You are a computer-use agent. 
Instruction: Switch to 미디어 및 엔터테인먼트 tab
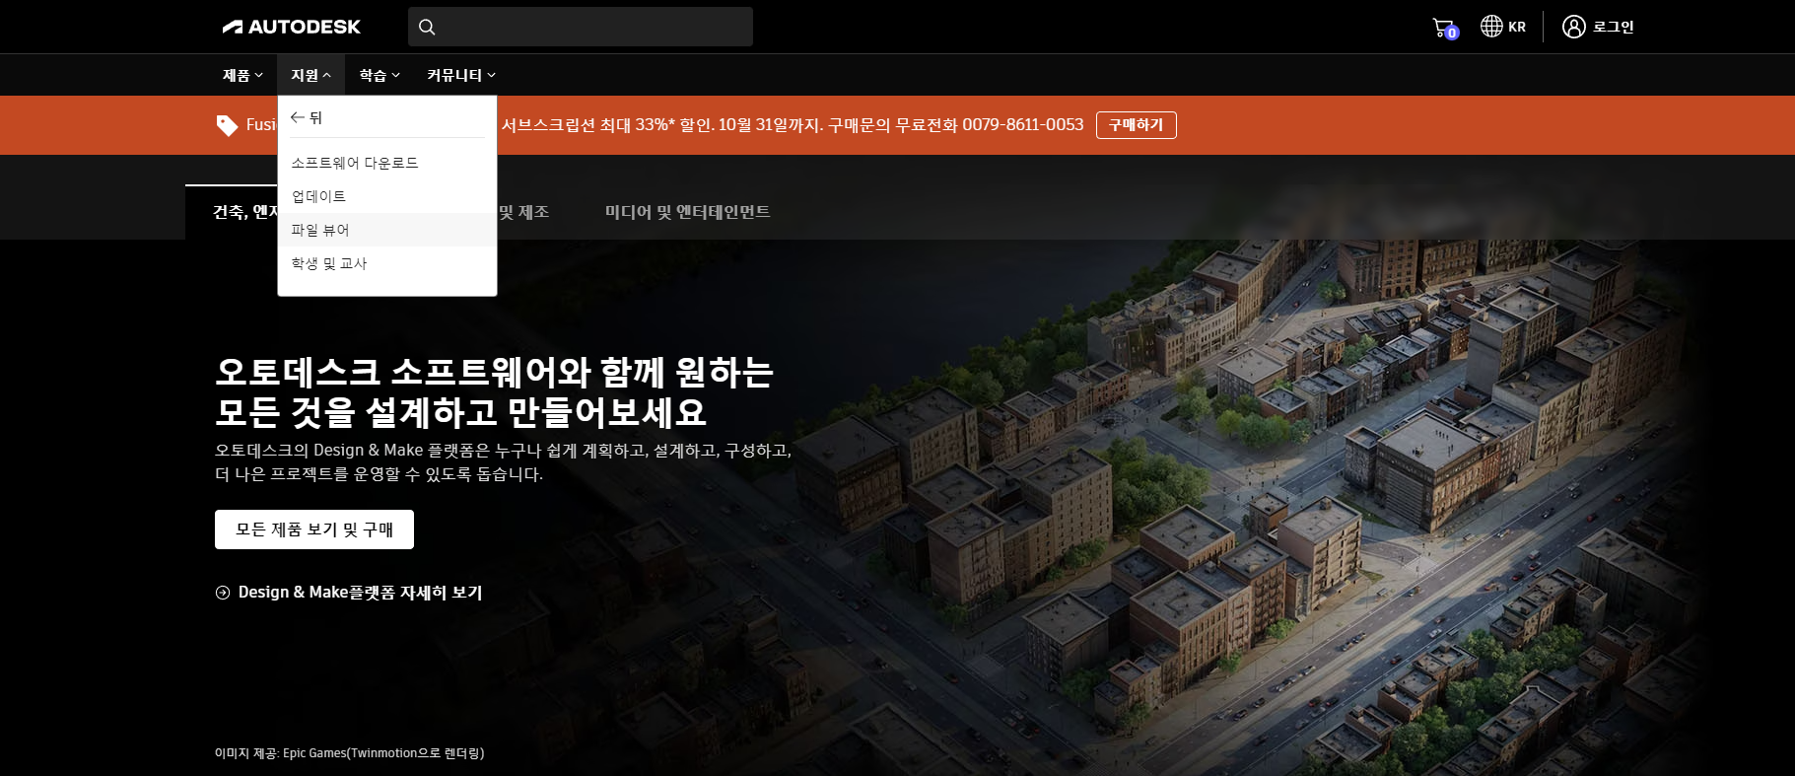pos(688,212)
